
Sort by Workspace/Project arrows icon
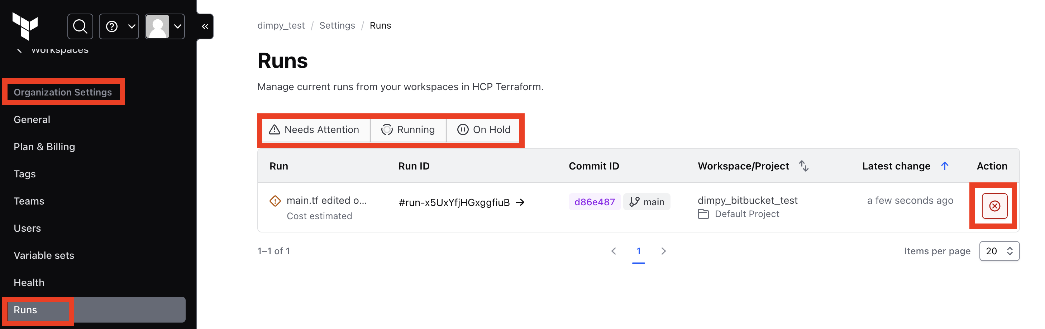pos(803,166)
